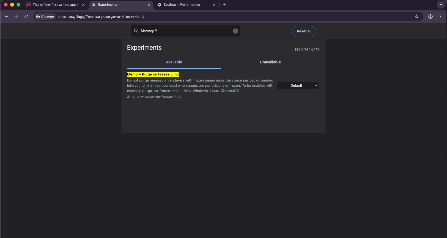Bookmark this page with star icon
447x238 pixels.
(x=417, y=16)
